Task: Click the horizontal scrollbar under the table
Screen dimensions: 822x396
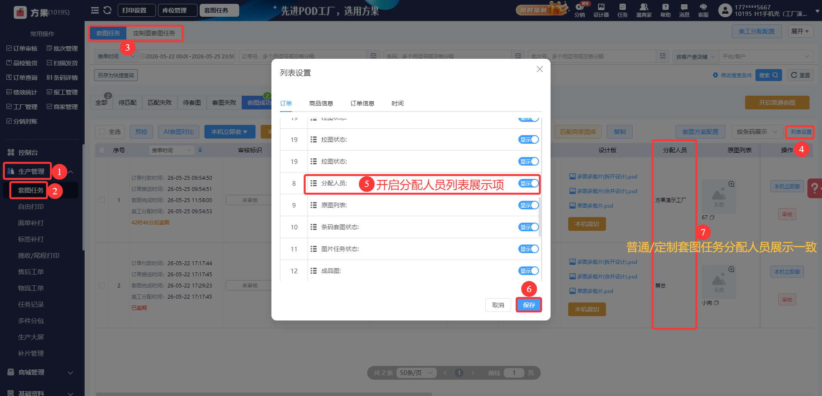Action: pos(264,394)
